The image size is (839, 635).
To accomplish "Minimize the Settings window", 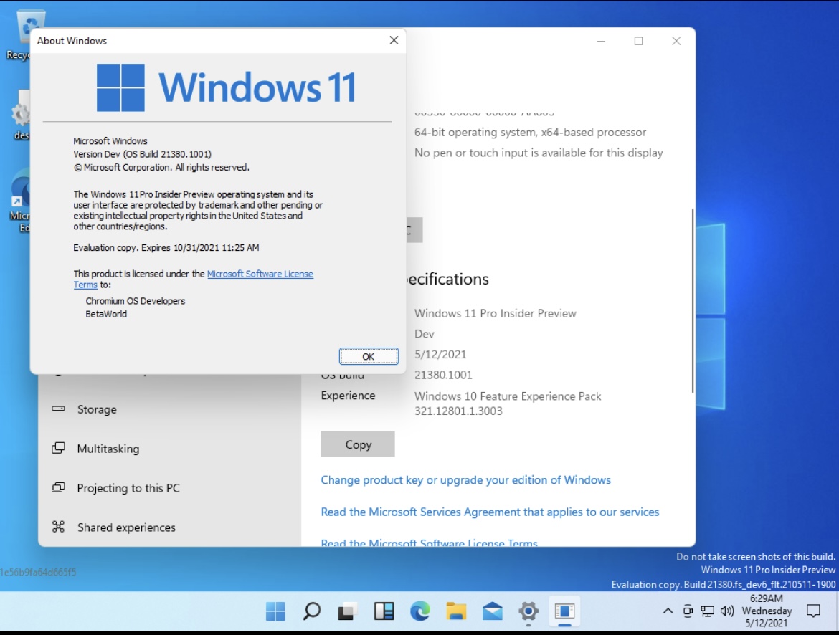I will 601,41.
